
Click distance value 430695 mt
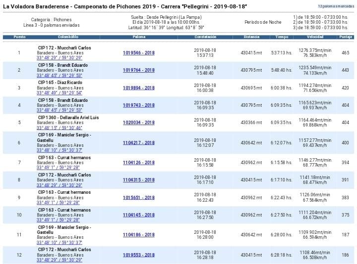251,88
